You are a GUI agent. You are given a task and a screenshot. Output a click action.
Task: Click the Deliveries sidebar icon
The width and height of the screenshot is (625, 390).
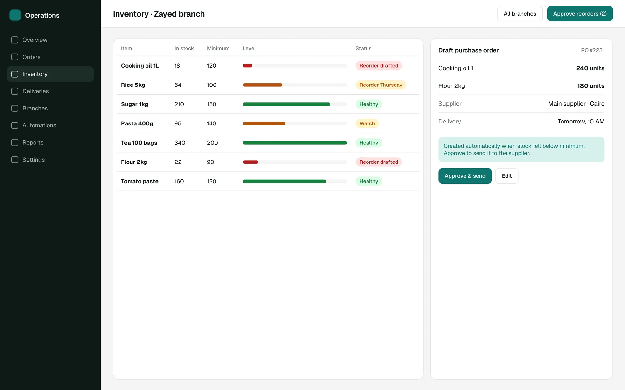15,91
